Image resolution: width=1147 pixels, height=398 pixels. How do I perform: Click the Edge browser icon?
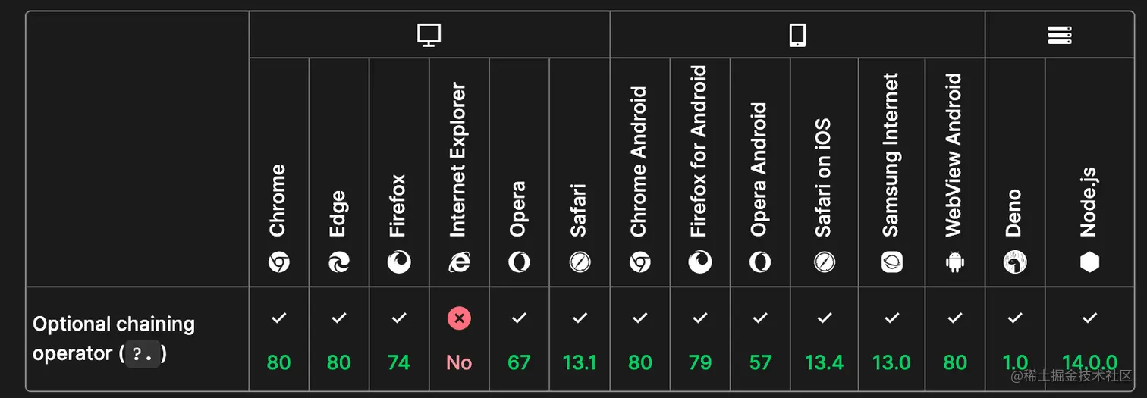[x=338, y=263]
